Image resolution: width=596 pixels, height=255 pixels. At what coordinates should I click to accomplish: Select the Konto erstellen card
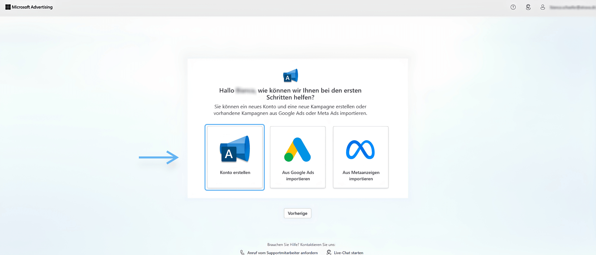coord(235,157)
